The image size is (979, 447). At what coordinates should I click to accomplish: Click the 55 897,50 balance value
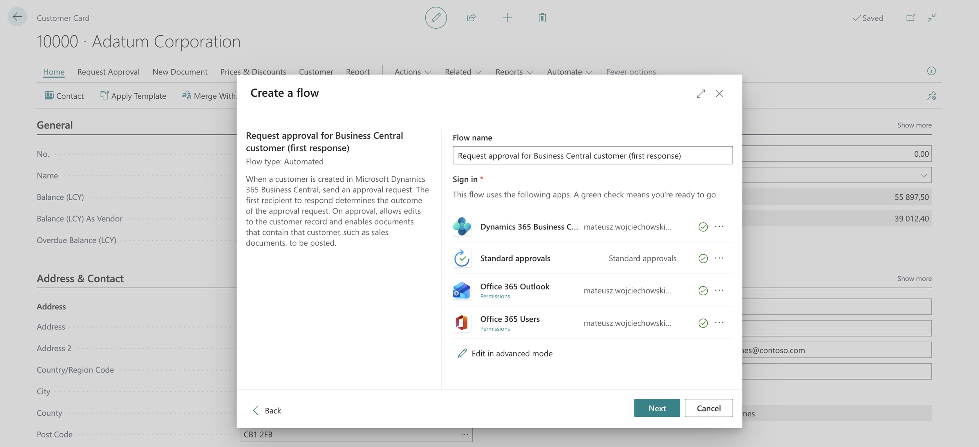pos(912,197)
